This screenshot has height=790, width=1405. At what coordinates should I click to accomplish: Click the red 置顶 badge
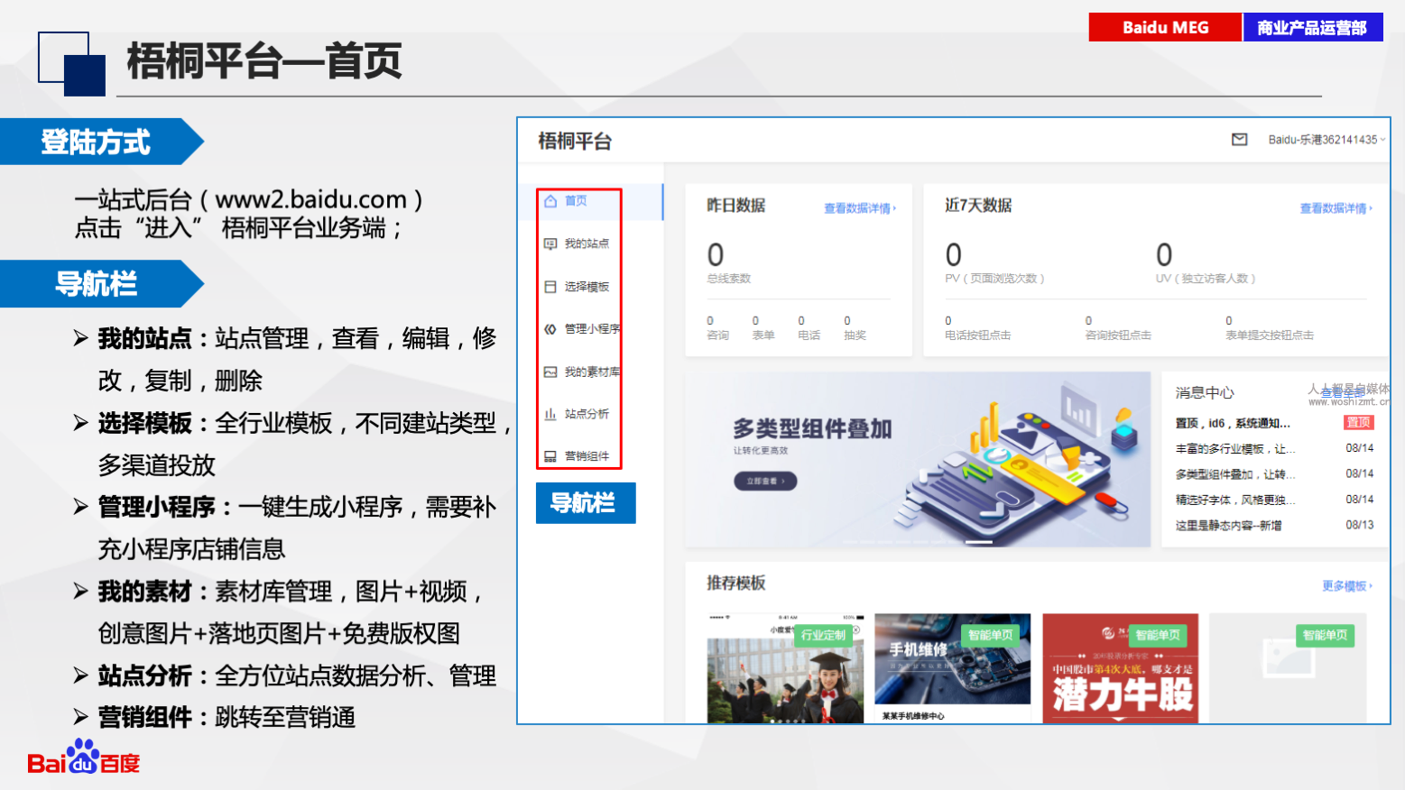pos(1359,422)
